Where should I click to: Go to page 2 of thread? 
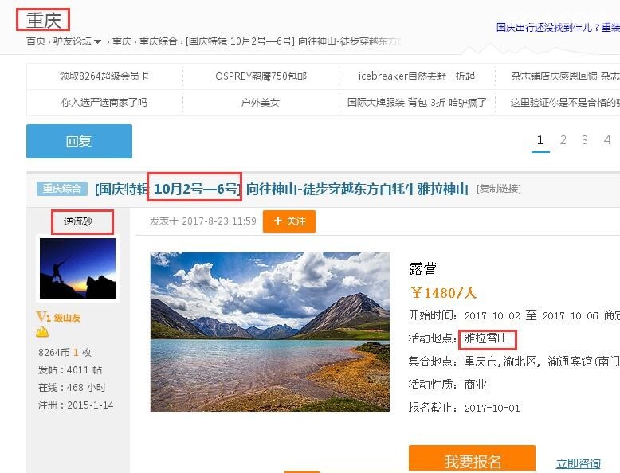[x=563, y=140]
